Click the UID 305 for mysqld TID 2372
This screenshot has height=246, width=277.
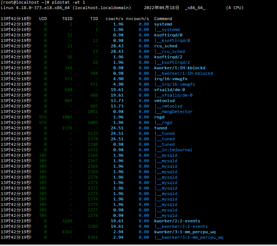coord(43,188)
